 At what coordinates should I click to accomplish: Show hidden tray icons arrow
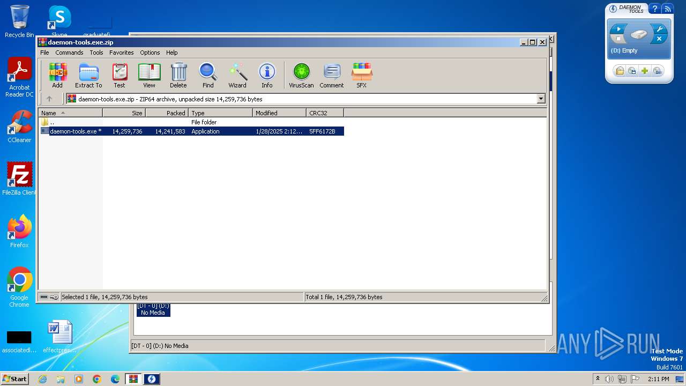click(x=598, y=379)
